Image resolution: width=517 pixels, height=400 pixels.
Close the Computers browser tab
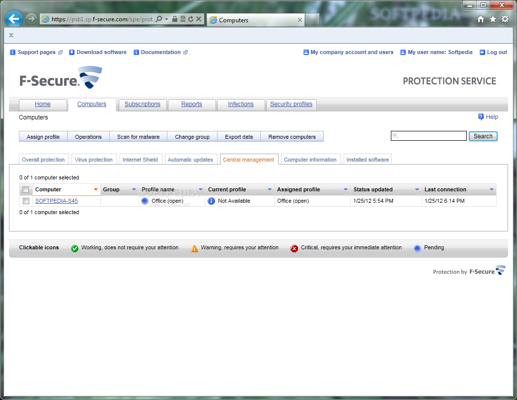point(299,20)
